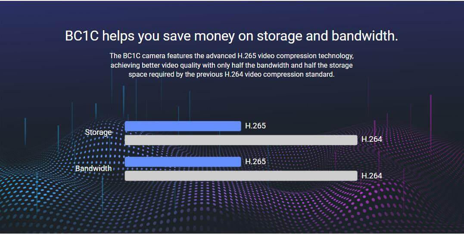
Task: Select the Bandwidth label
Action: click(93, 168)
